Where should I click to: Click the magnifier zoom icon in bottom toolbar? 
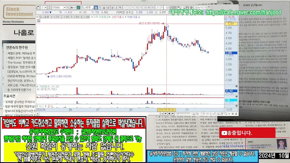pos(226,113)
